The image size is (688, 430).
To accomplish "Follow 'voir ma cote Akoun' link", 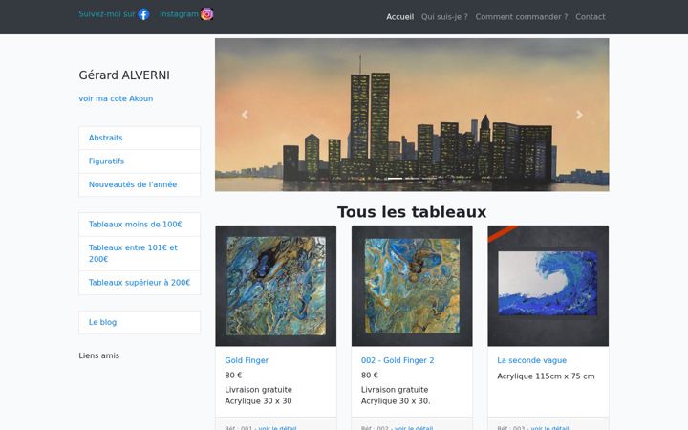I will (x=116, y=98).
